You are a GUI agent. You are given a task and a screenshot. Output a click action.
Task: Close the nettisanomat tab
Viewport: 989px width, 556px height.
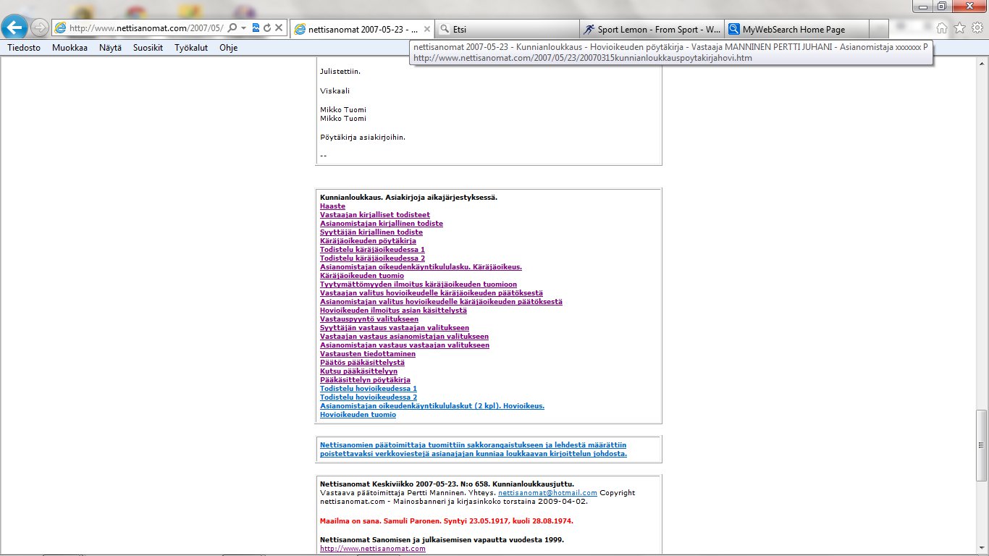tap(426, 30)
